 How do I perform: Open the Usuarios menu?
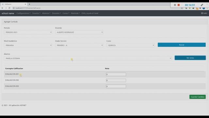pyautogui.click(x=36, y=13)
